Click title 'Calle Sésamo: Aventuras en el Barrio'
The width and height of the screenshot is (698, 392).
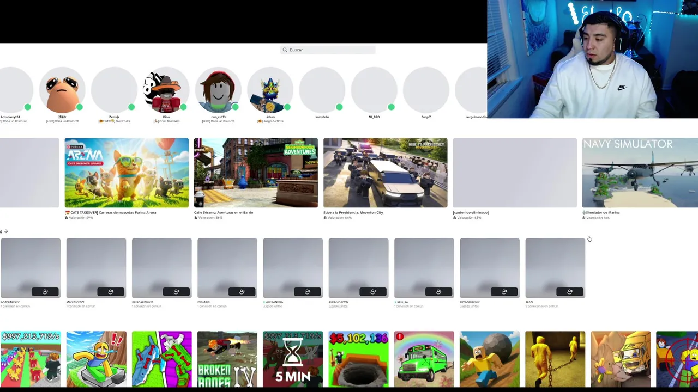[x=224, y=213]
